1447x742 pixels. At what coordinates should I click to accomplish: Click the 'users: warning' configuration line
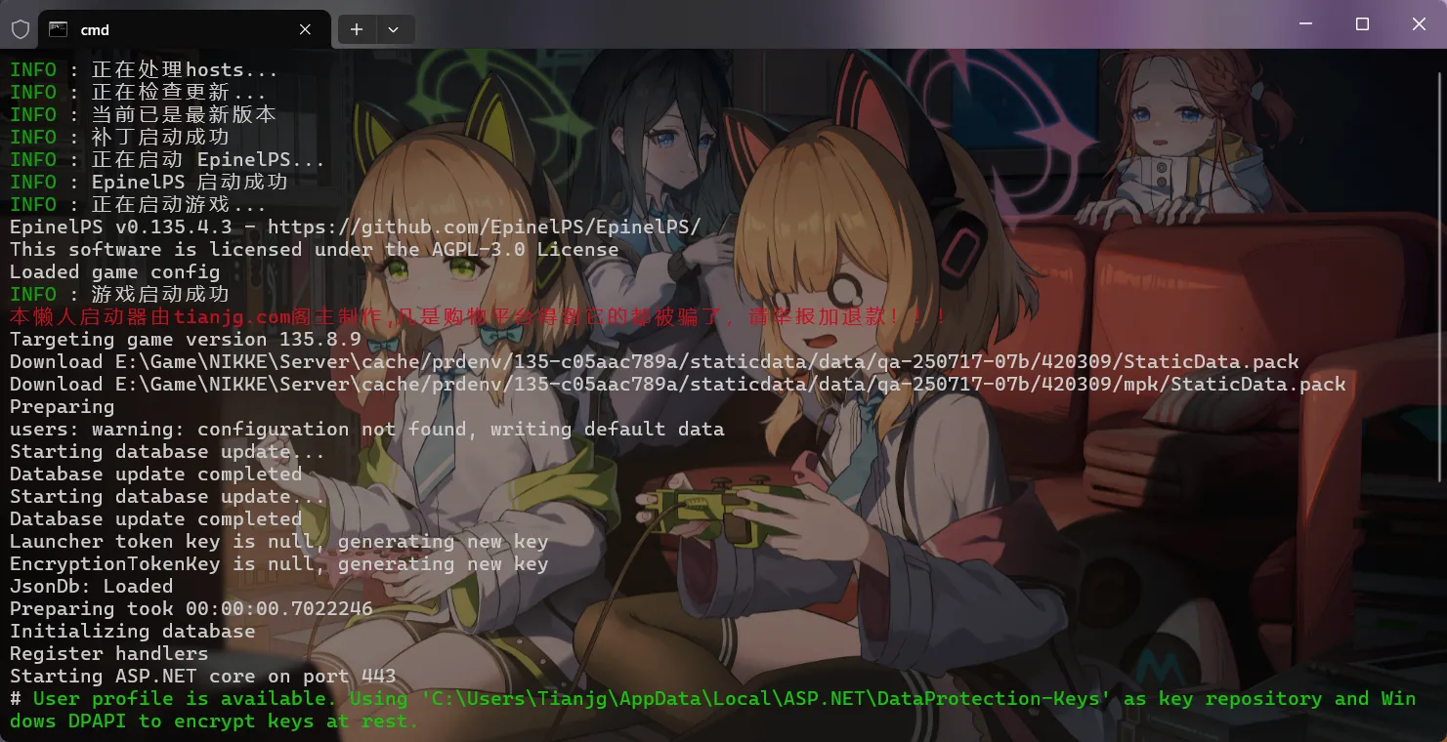366,429
